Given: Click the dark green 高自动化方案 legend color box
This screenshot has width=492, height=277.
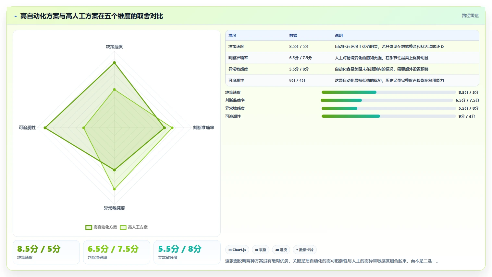Looking at the screenshot, I should pos(89,227).
